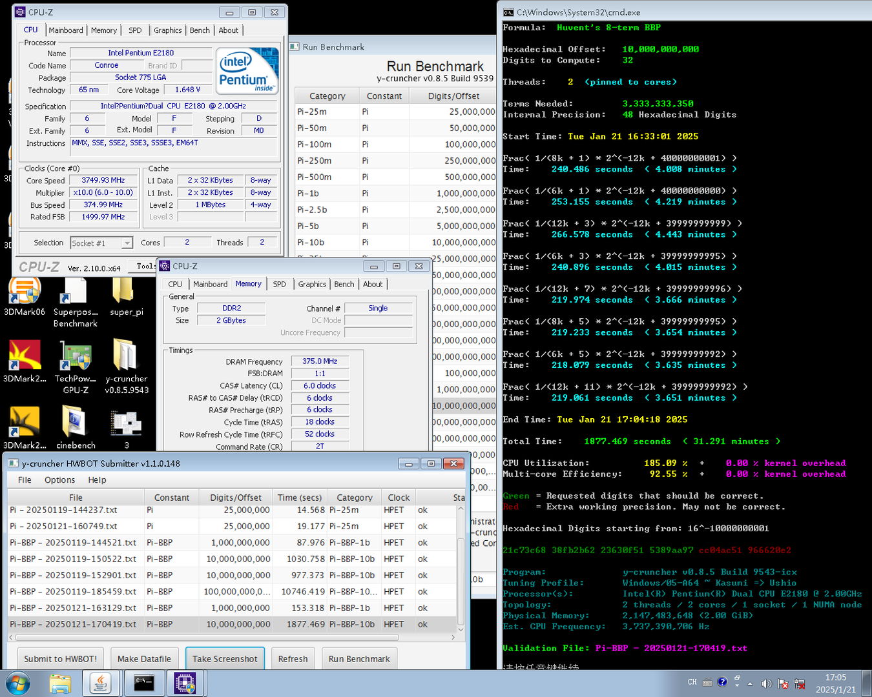Click the CH input language indicator
Screen dimensions: 872x697
click(x=692, y=682)
